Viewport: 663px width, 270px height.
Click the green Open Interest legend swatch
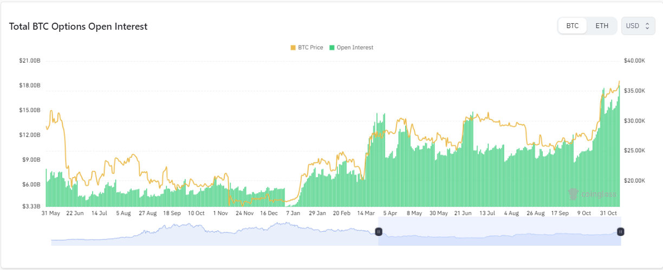click(x=332, y=48)
